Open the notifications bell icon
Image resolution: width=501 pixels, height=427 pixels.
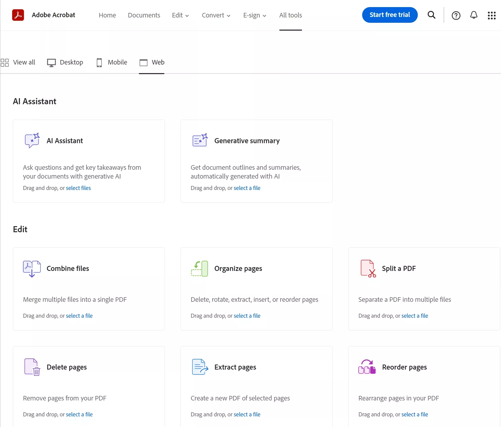click(x=474, y=15)
